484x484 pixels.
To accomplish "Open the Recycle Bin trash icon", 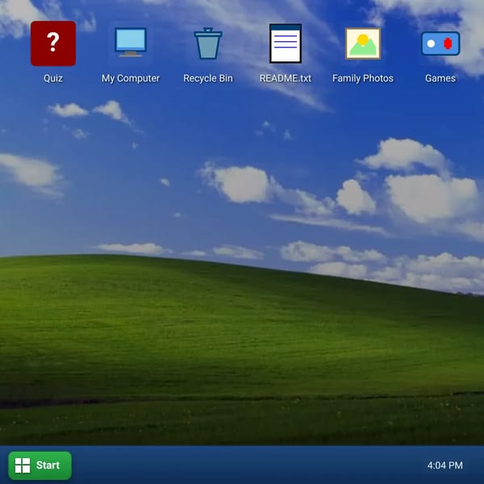I will coord(208,44).
